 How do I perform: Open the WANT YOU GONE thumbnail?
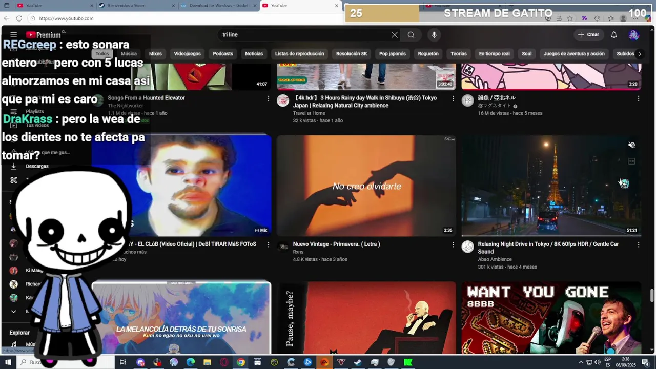coord(551,318)
